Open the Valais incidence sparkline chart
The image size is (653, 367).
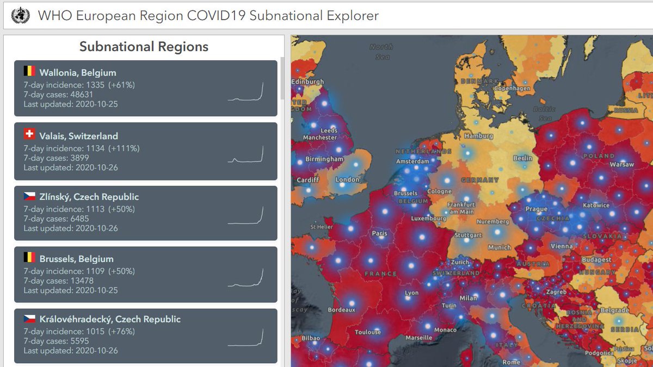pos(246,154)
